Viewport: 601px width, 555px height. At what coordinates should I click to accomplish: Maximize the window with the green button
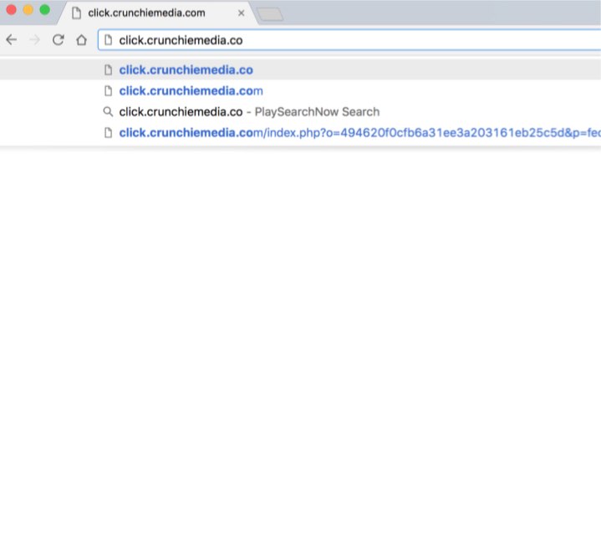pyautogui.click(x=44, y=10)
